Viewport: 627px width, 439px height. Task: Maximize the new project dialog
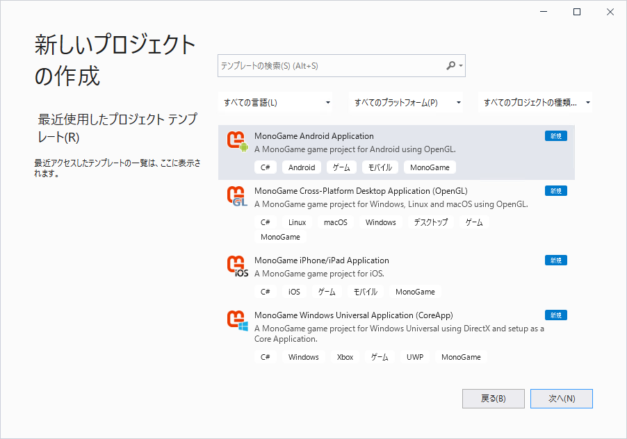click(x=577, y=12)
